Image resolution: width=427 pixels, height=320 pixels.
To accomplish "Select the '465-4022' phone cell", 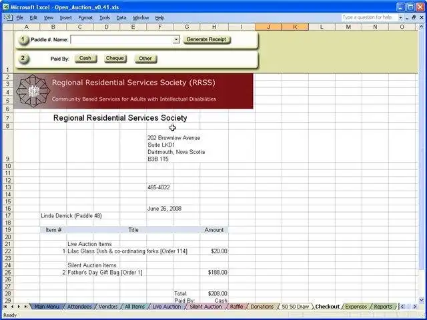I will tap(159, 187).
